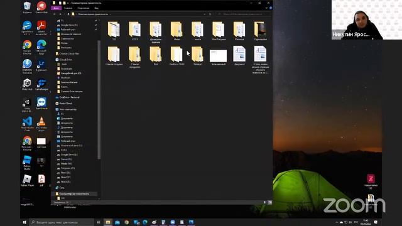
Task: Open the Поделиться ribbon tab
Action: (x=84, y=8)
